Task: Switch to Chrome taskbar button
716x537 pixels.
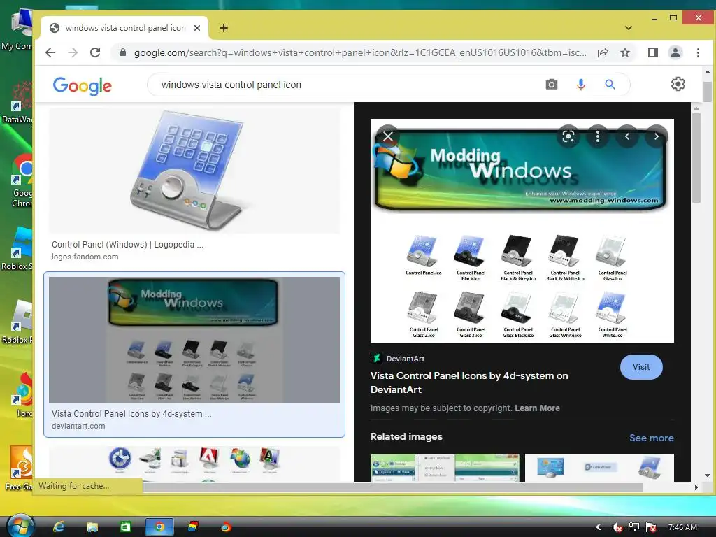Action: coord(159,527)
